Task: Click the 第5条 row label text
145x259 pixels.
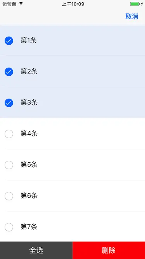Action: (29, 165)
